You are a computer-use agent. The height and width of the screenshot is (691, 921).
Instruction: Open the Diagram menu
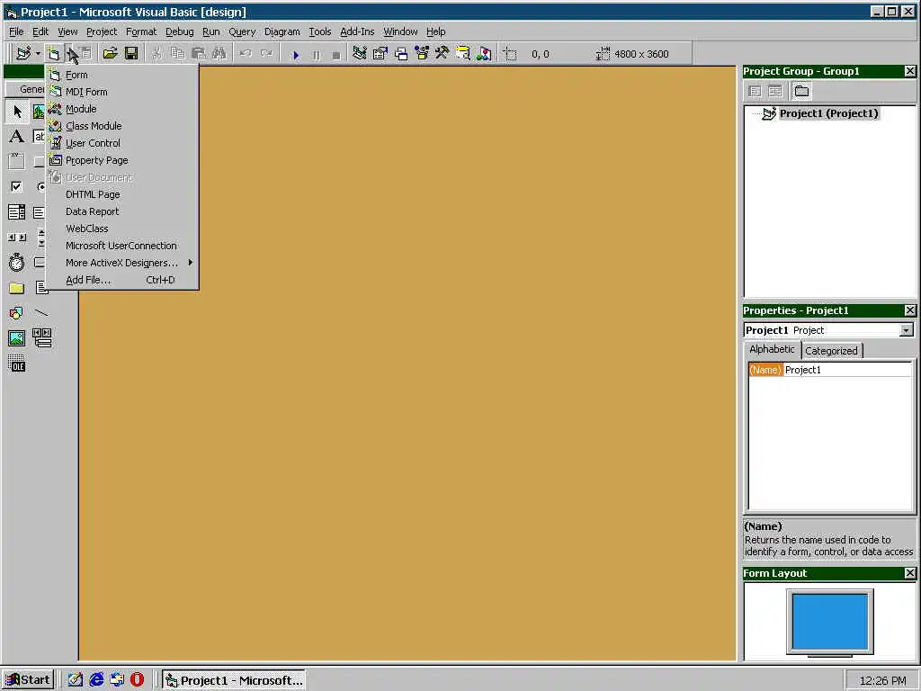pos(282,31)
